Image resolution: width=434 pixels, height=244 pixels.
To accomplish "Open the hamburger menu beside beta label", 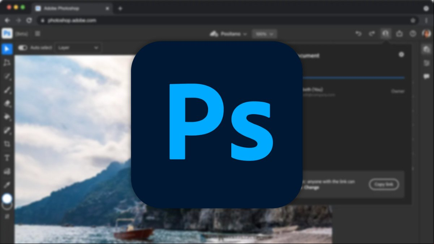I will coord(38,34).
